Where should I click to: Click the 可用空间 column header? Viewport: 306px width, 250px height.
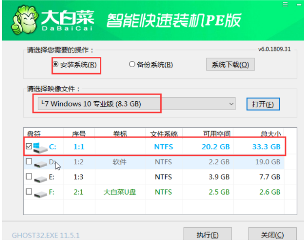tap(217, 134)
